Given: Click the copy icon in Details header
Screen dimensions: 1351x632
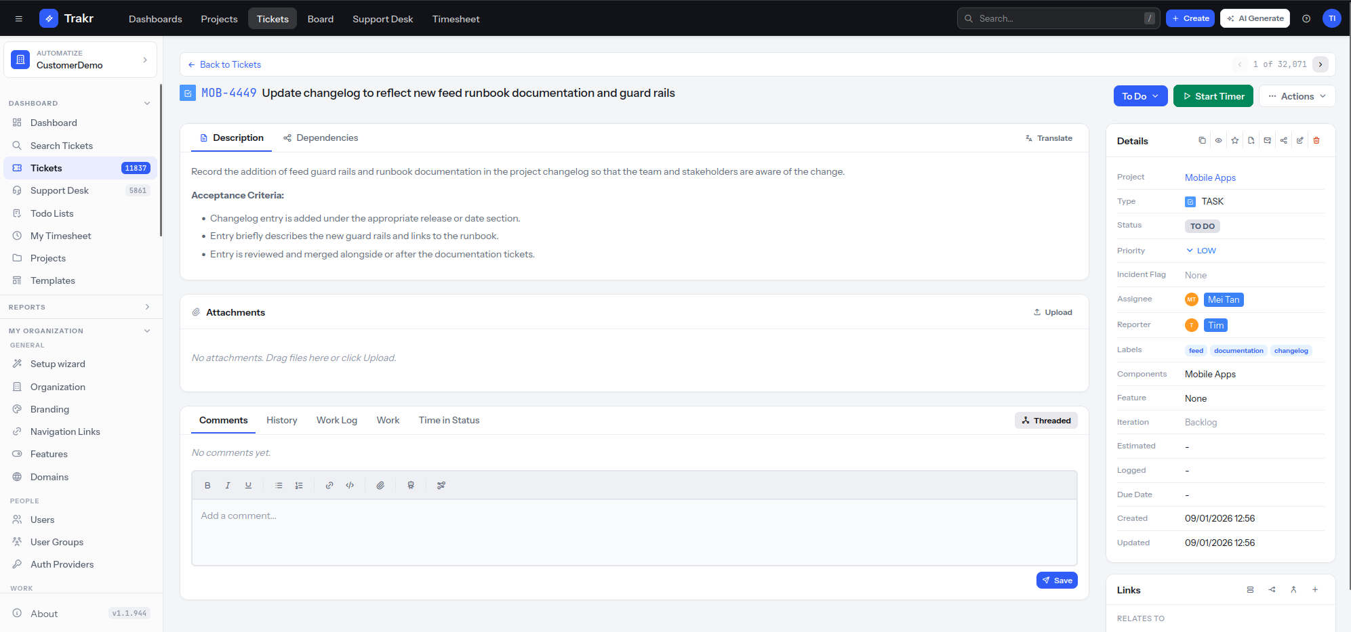Looking at the screenshot, I should pyautogui.click(x=1202, y=140).
